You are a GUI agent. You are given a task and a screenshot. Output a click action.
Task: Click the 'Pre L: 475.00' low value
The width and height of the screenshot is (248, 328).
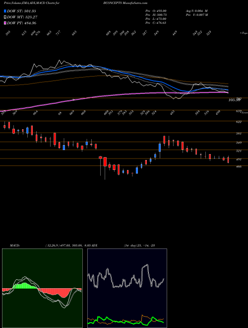[x=156, y=19]
